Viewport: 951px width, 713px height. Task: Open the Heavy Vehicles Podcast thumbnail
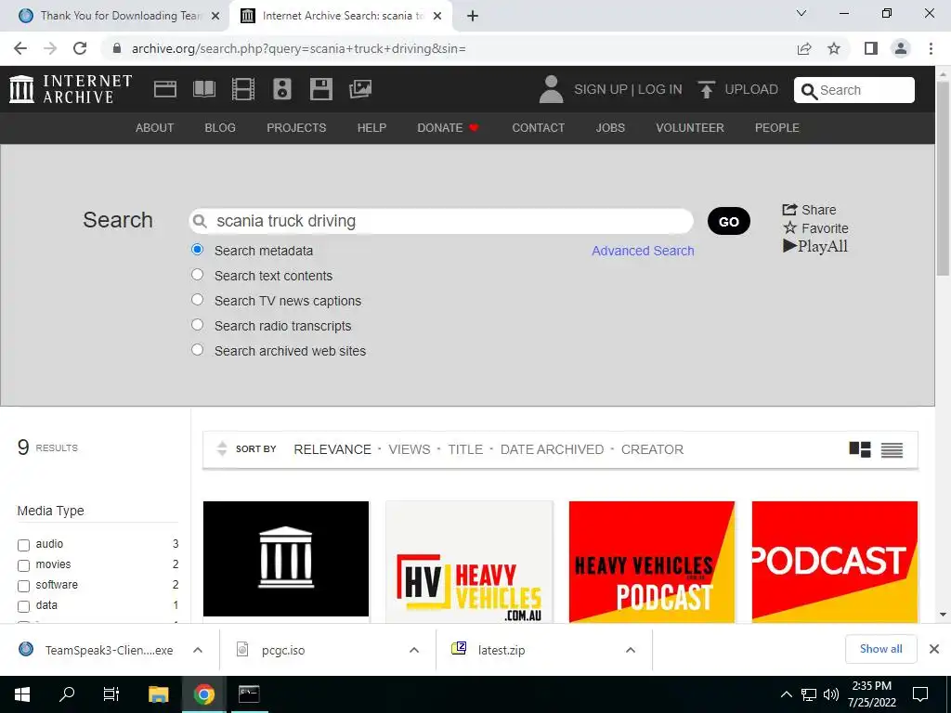tap(652, 562)
